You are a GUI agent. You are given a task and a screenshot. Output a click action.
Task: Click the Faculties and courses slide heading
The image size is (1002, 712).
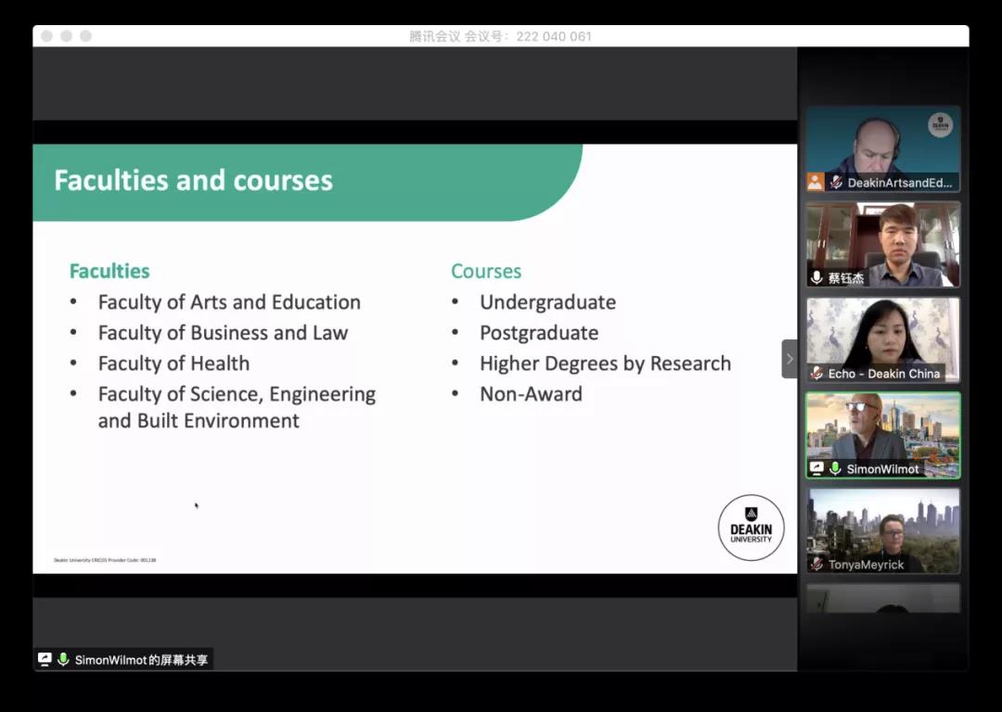[193, 180]
